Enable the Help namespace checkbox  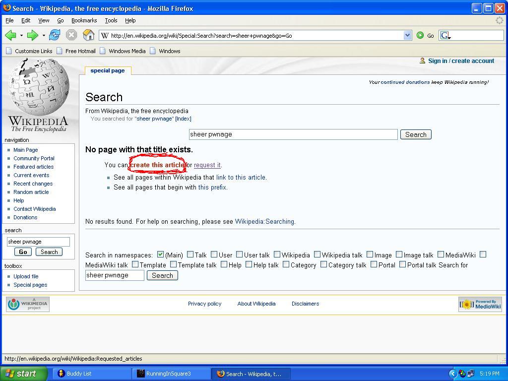pos(224,264)
